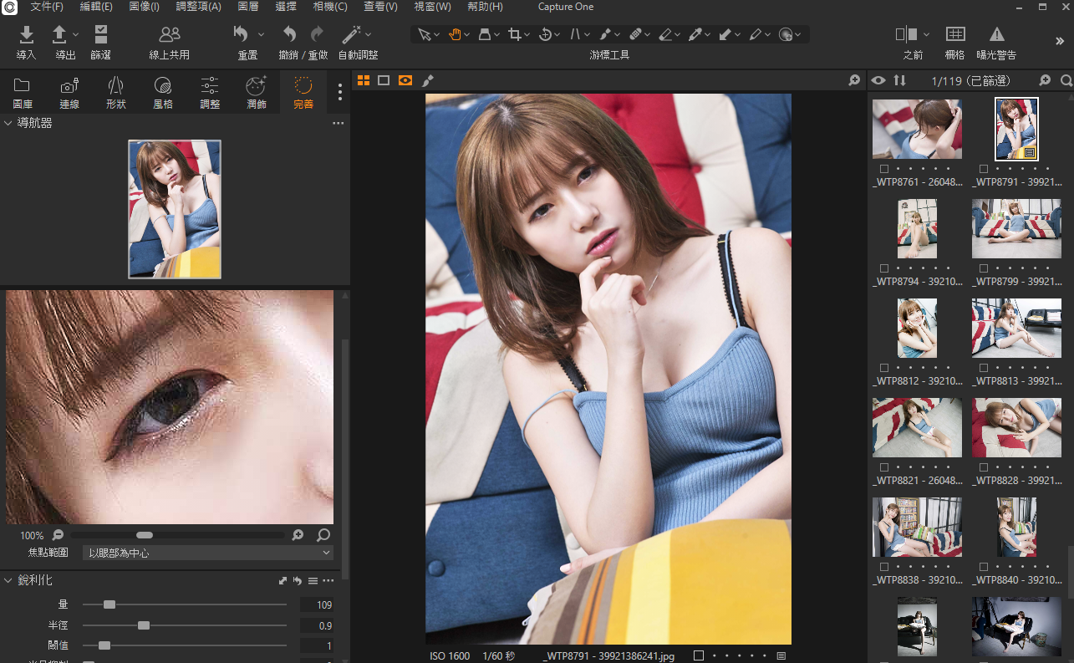Screen dimensions: 1074x663
Task: Open the 文件(F) menu
Action: 47,7
